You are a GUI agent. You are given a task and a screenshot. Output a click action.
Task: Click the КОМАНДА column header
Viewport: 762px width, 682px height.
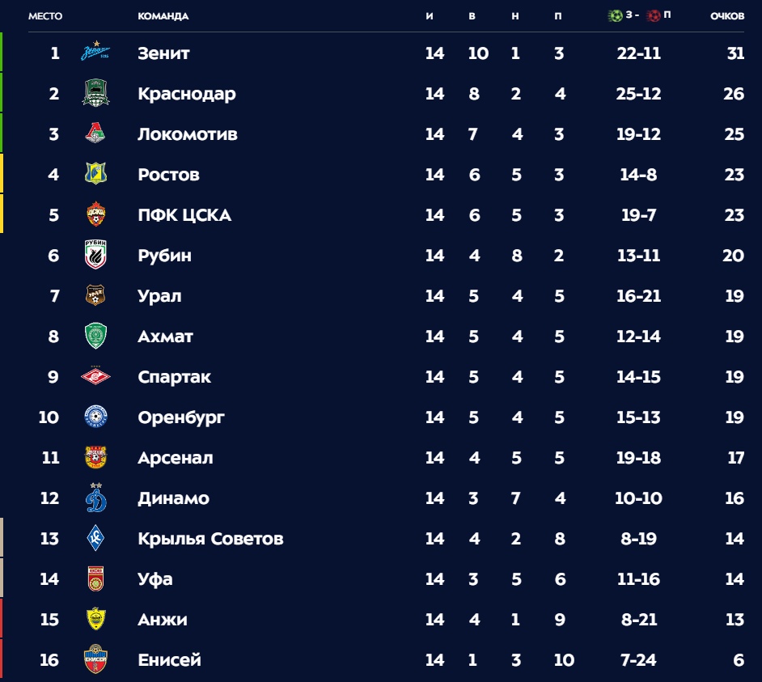point(163,17)
